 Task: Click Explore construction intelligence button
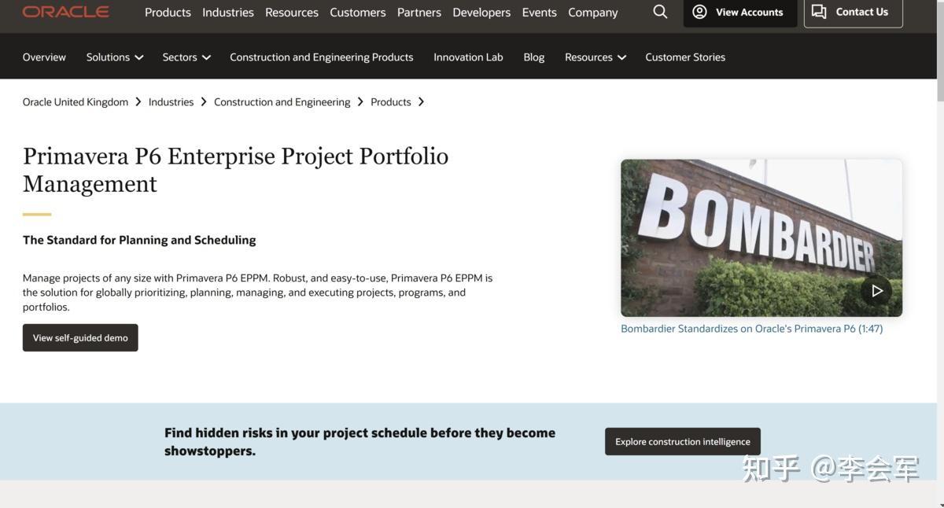tap(683, 441)
